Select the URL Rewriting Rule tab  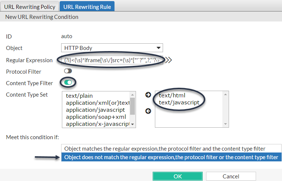click(87, 6)
